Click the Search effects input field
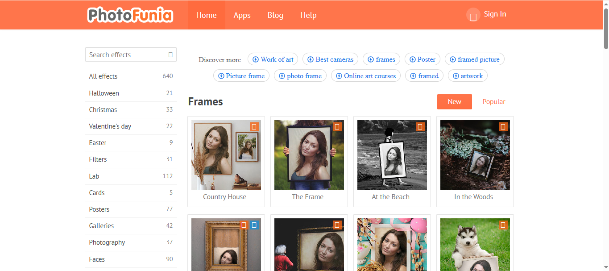The image size is (609, 271). click(x=125, y=54)
